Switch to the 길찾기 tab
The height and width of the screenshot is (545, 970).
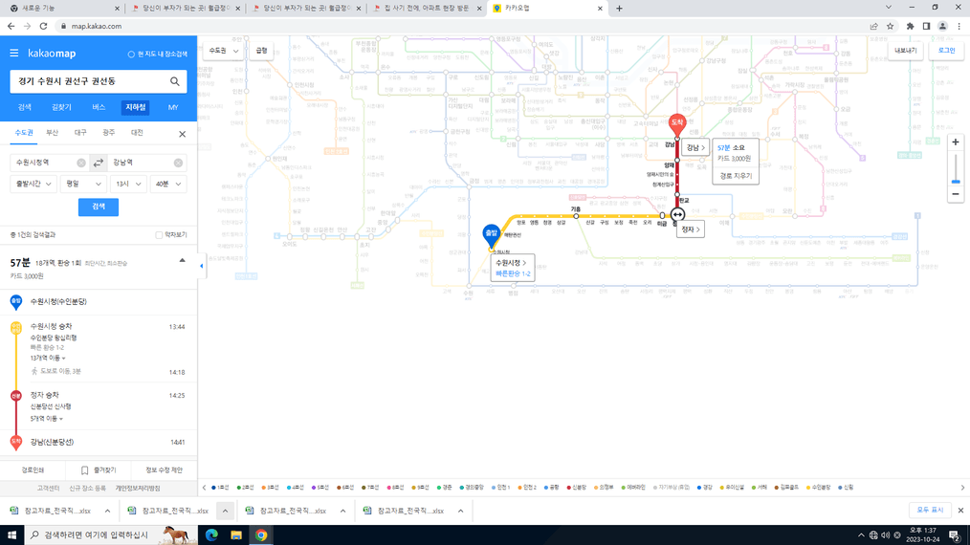(x=61, y=107)
